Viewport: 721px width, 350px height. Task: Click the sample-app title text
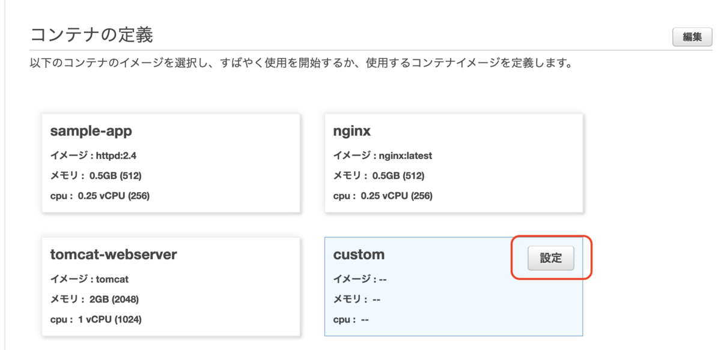tap(91, 131)
